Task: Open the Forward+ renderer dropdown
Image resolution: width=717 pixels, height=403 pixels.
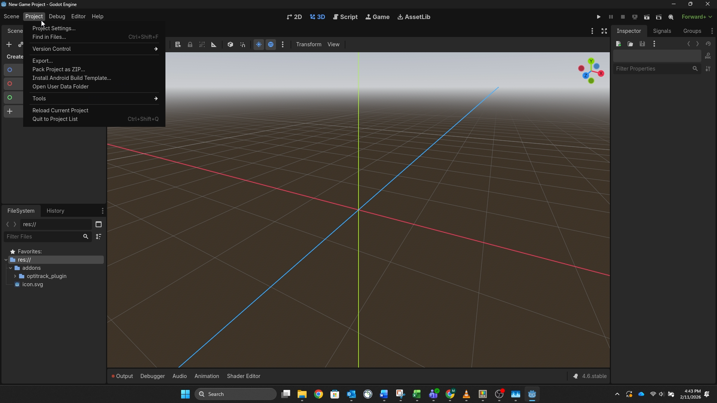Action: coord(697,17)
